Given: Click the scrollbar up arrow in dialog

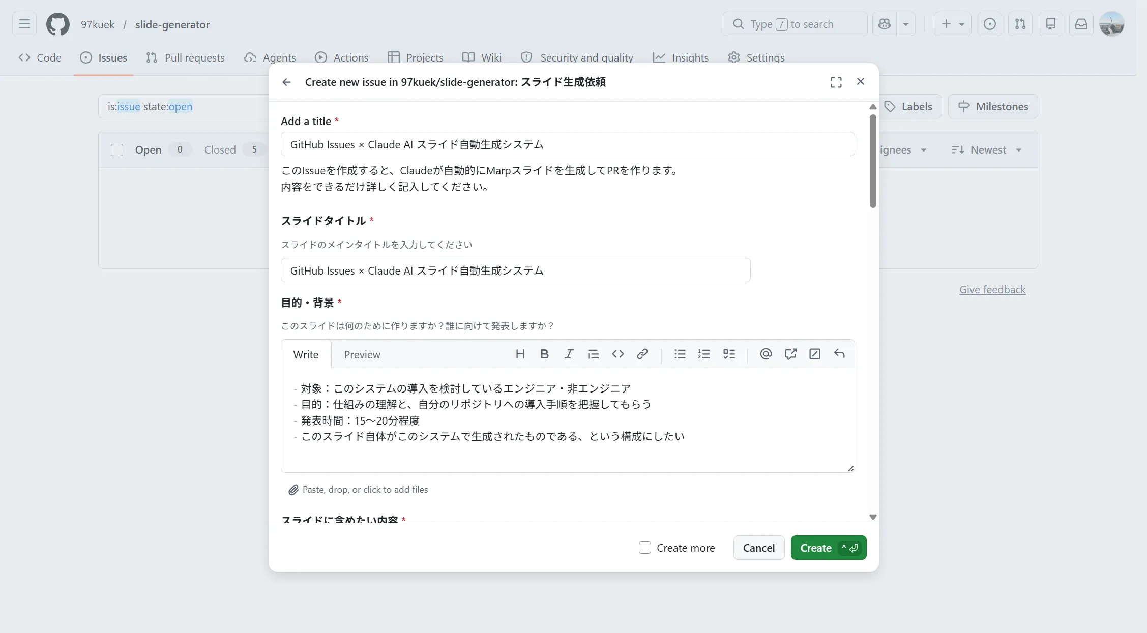Looking at the screenshot, I should (x=873, y=107).
